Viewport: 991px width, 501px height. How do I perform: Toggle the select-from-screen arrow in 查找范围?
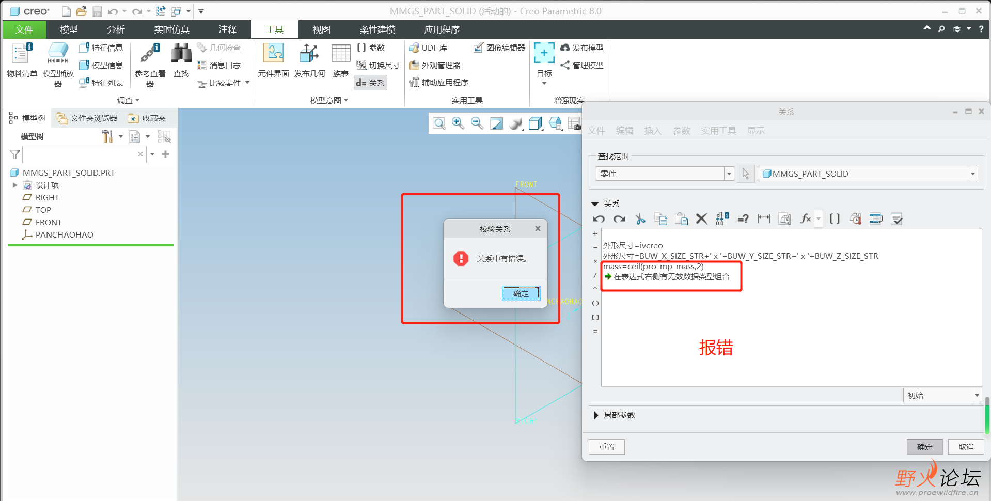click(x=746, y=174)
